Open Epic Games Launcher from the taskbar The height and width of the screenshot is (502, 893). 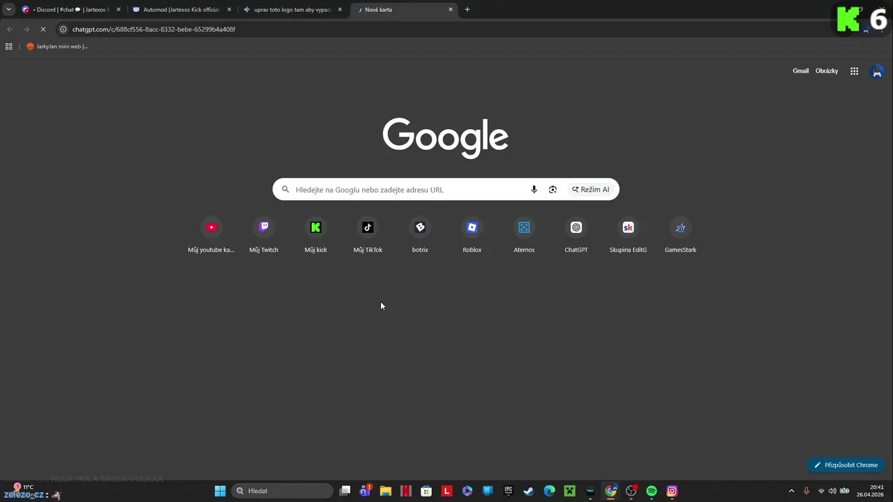508,491
